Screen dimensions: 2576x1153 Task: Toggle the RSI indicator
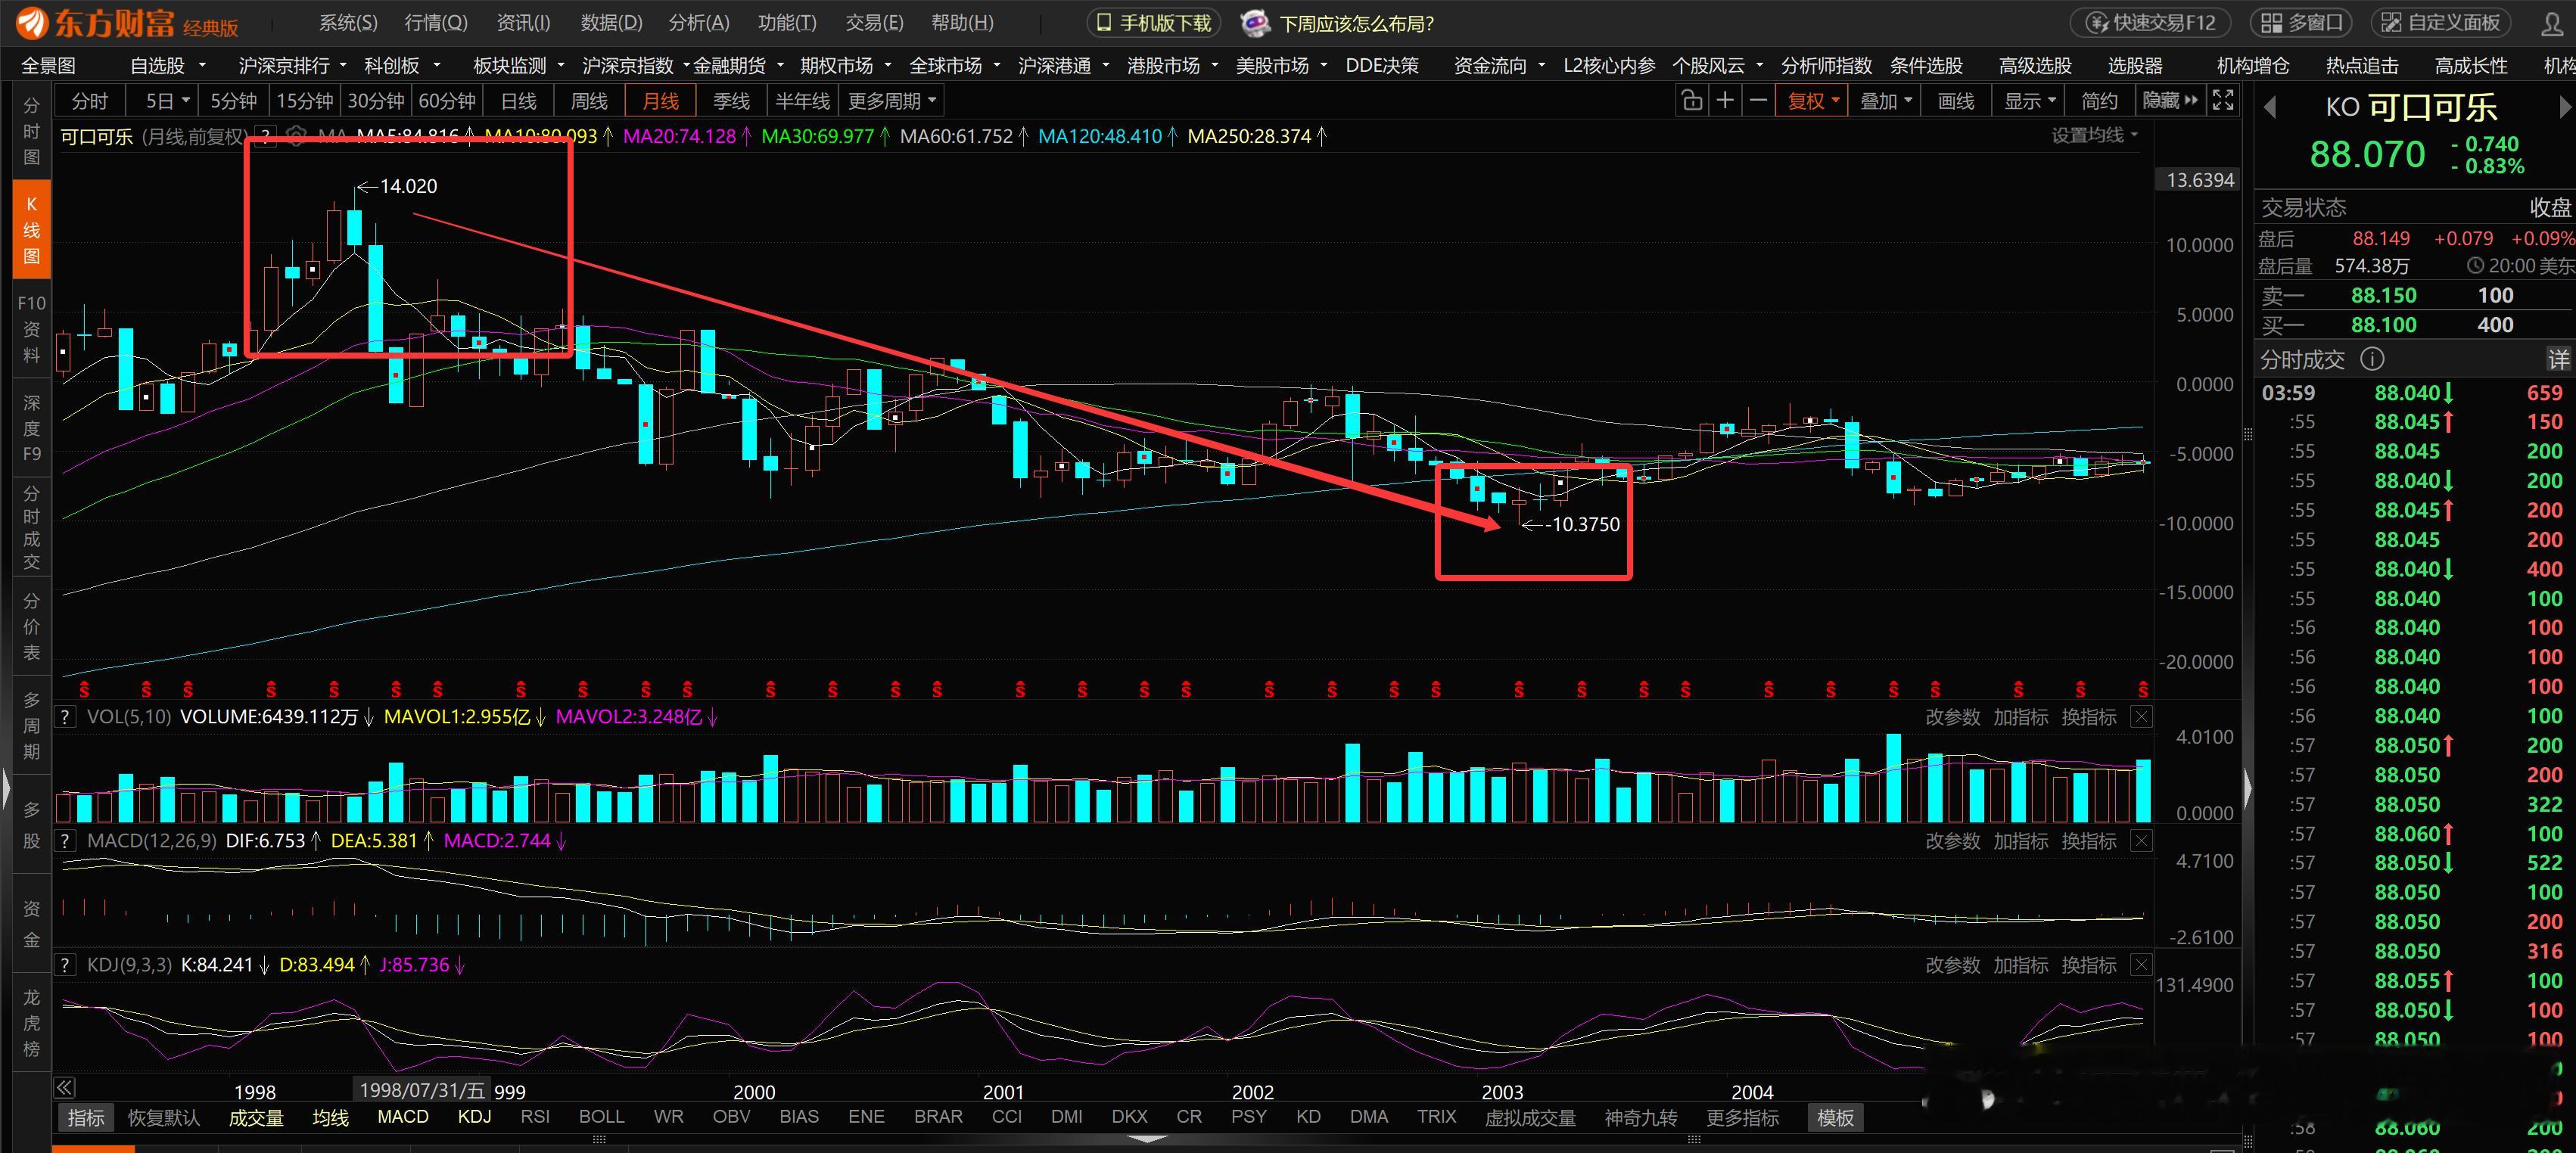(535, 1117)
